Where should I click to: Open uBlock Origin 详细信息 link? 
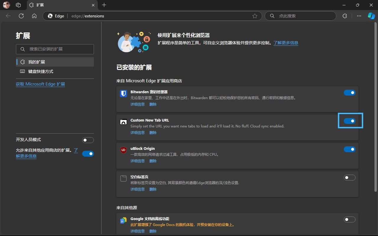(138, 161)
